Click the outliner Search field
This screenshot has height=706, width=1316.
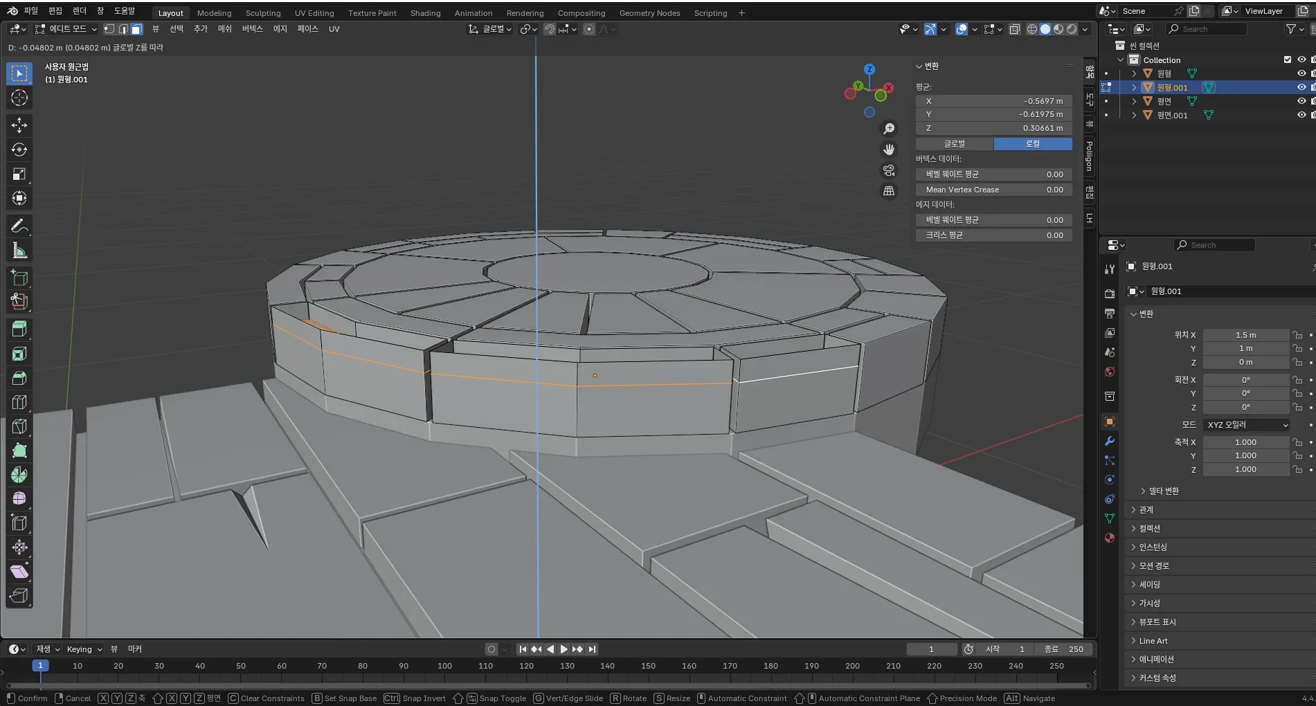(x=1207, y=29)
